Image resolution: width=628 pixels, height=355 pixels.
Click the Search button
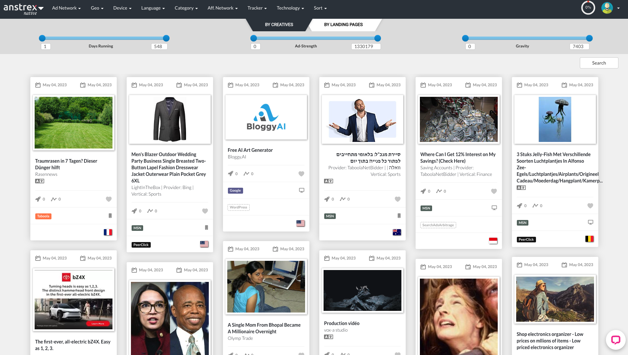(599, 63)
